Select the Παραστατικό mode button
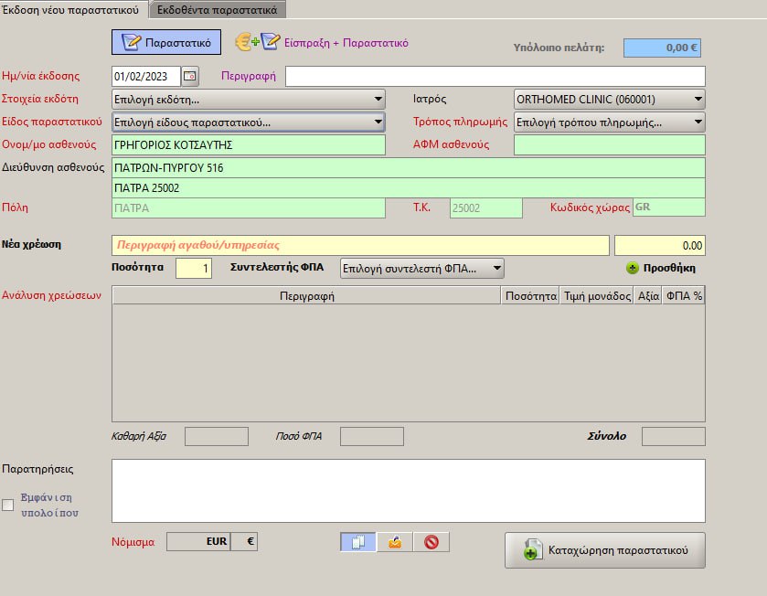The image size is (767, 596). coord(166,42)
